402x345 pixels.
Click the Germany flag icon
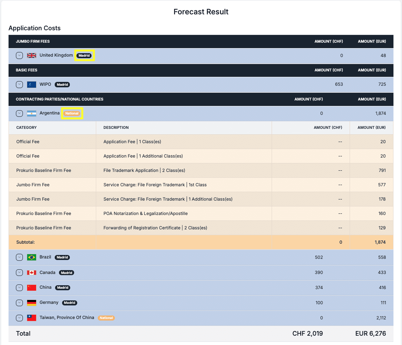(x=31, y=303)
